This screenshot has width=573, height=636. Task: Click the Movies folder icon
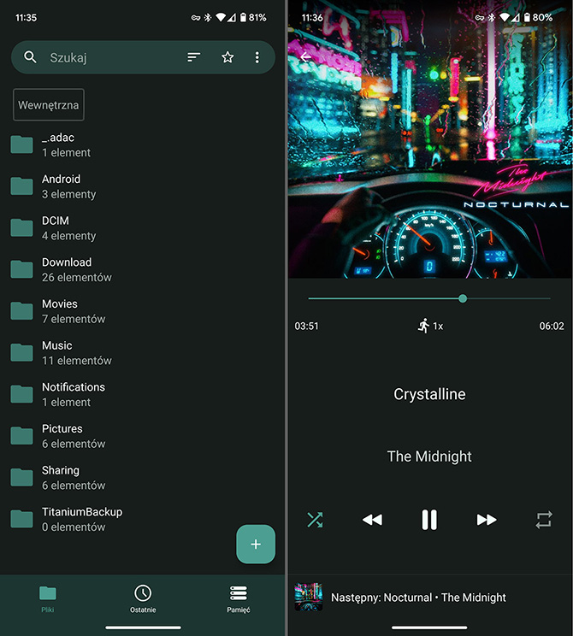point(21,310)
